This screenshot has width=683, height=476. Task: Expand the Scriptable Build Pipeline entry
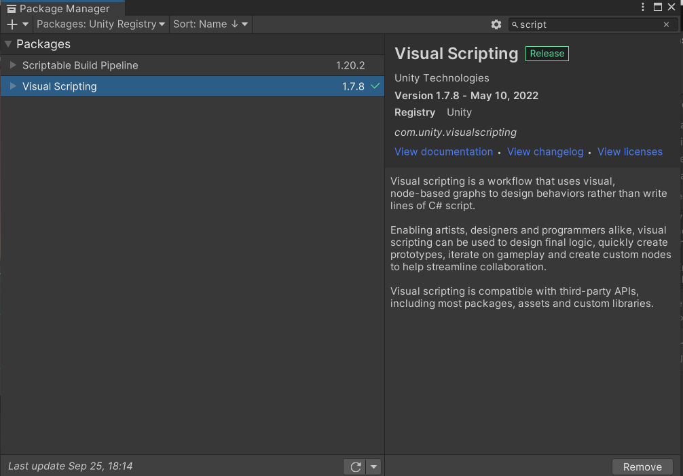pos(13,65)
